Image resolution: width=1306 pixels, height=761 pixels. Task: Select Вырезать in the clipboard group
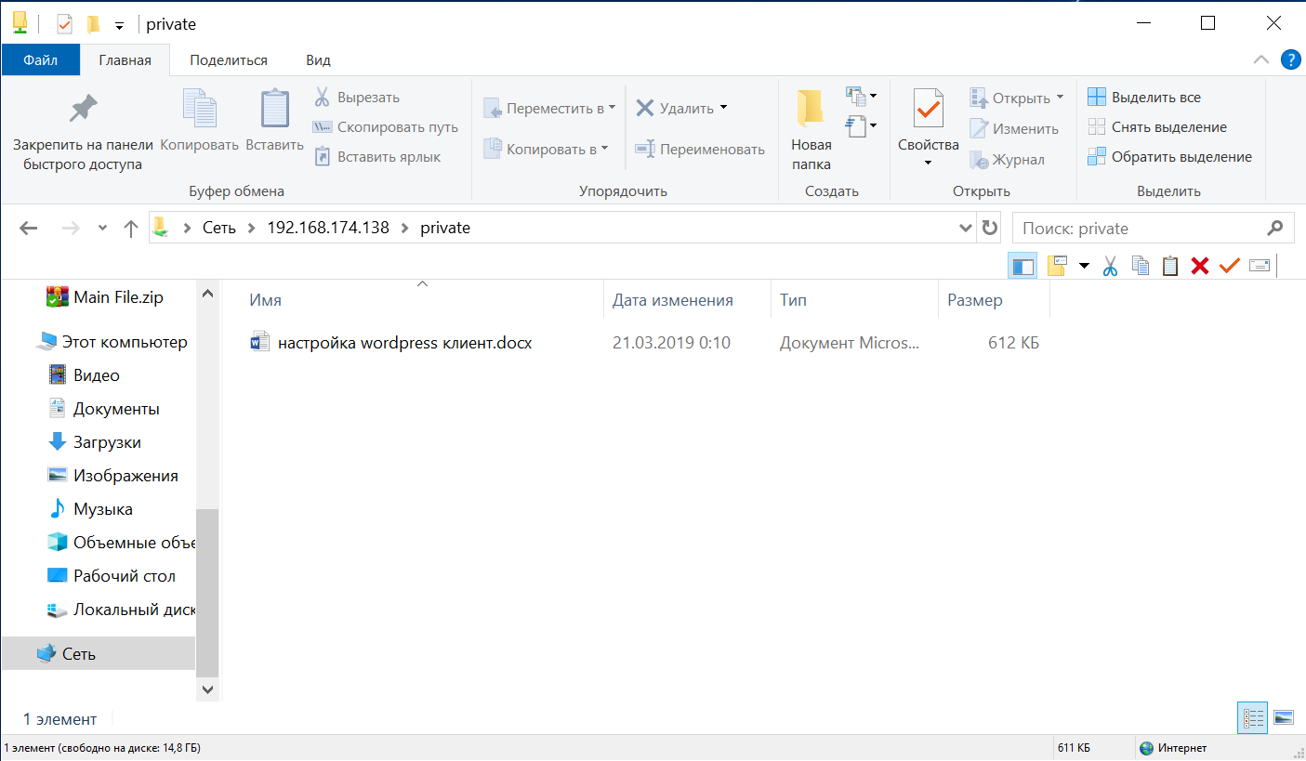[357, 98]
